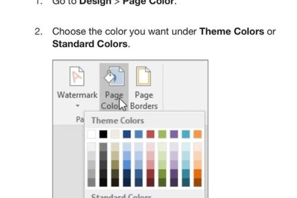Viewport: 297px width, 198px height.
Task: Click the Page Color paint bucket icon
Action: 113,77
